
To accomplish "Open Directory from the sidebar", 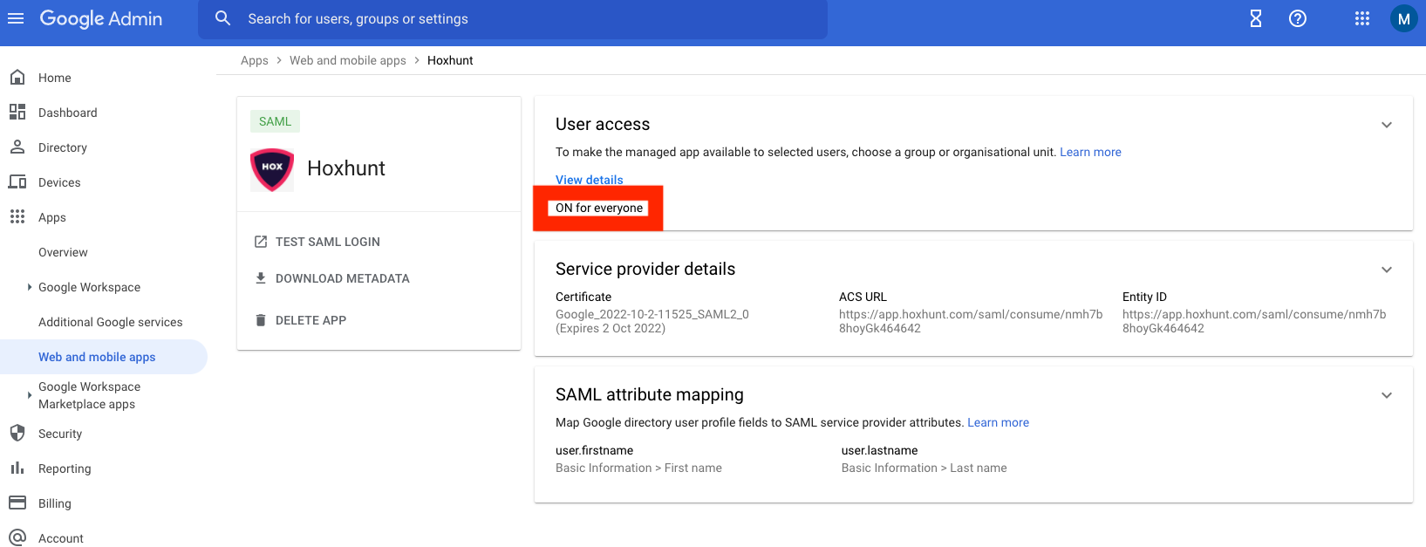I will click(63, 147).
